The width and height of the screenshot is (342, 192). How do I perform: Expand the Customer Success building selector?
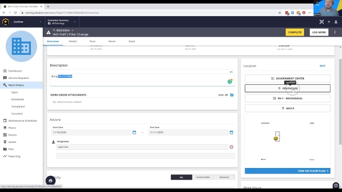click(x=62, y=22)
